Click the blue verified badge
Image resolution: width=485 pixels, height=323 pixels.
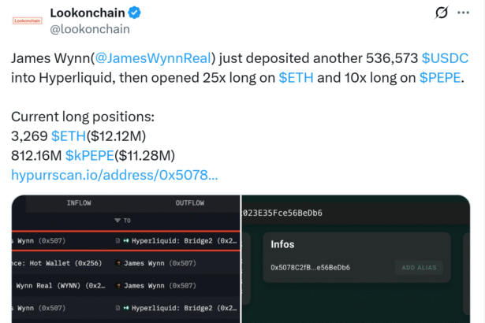pos(136,13)
